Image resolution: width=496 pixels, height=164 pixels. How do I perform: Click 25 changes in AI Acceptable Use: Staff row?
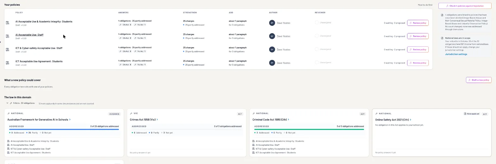pyautogui.click(x=189, y=34)
